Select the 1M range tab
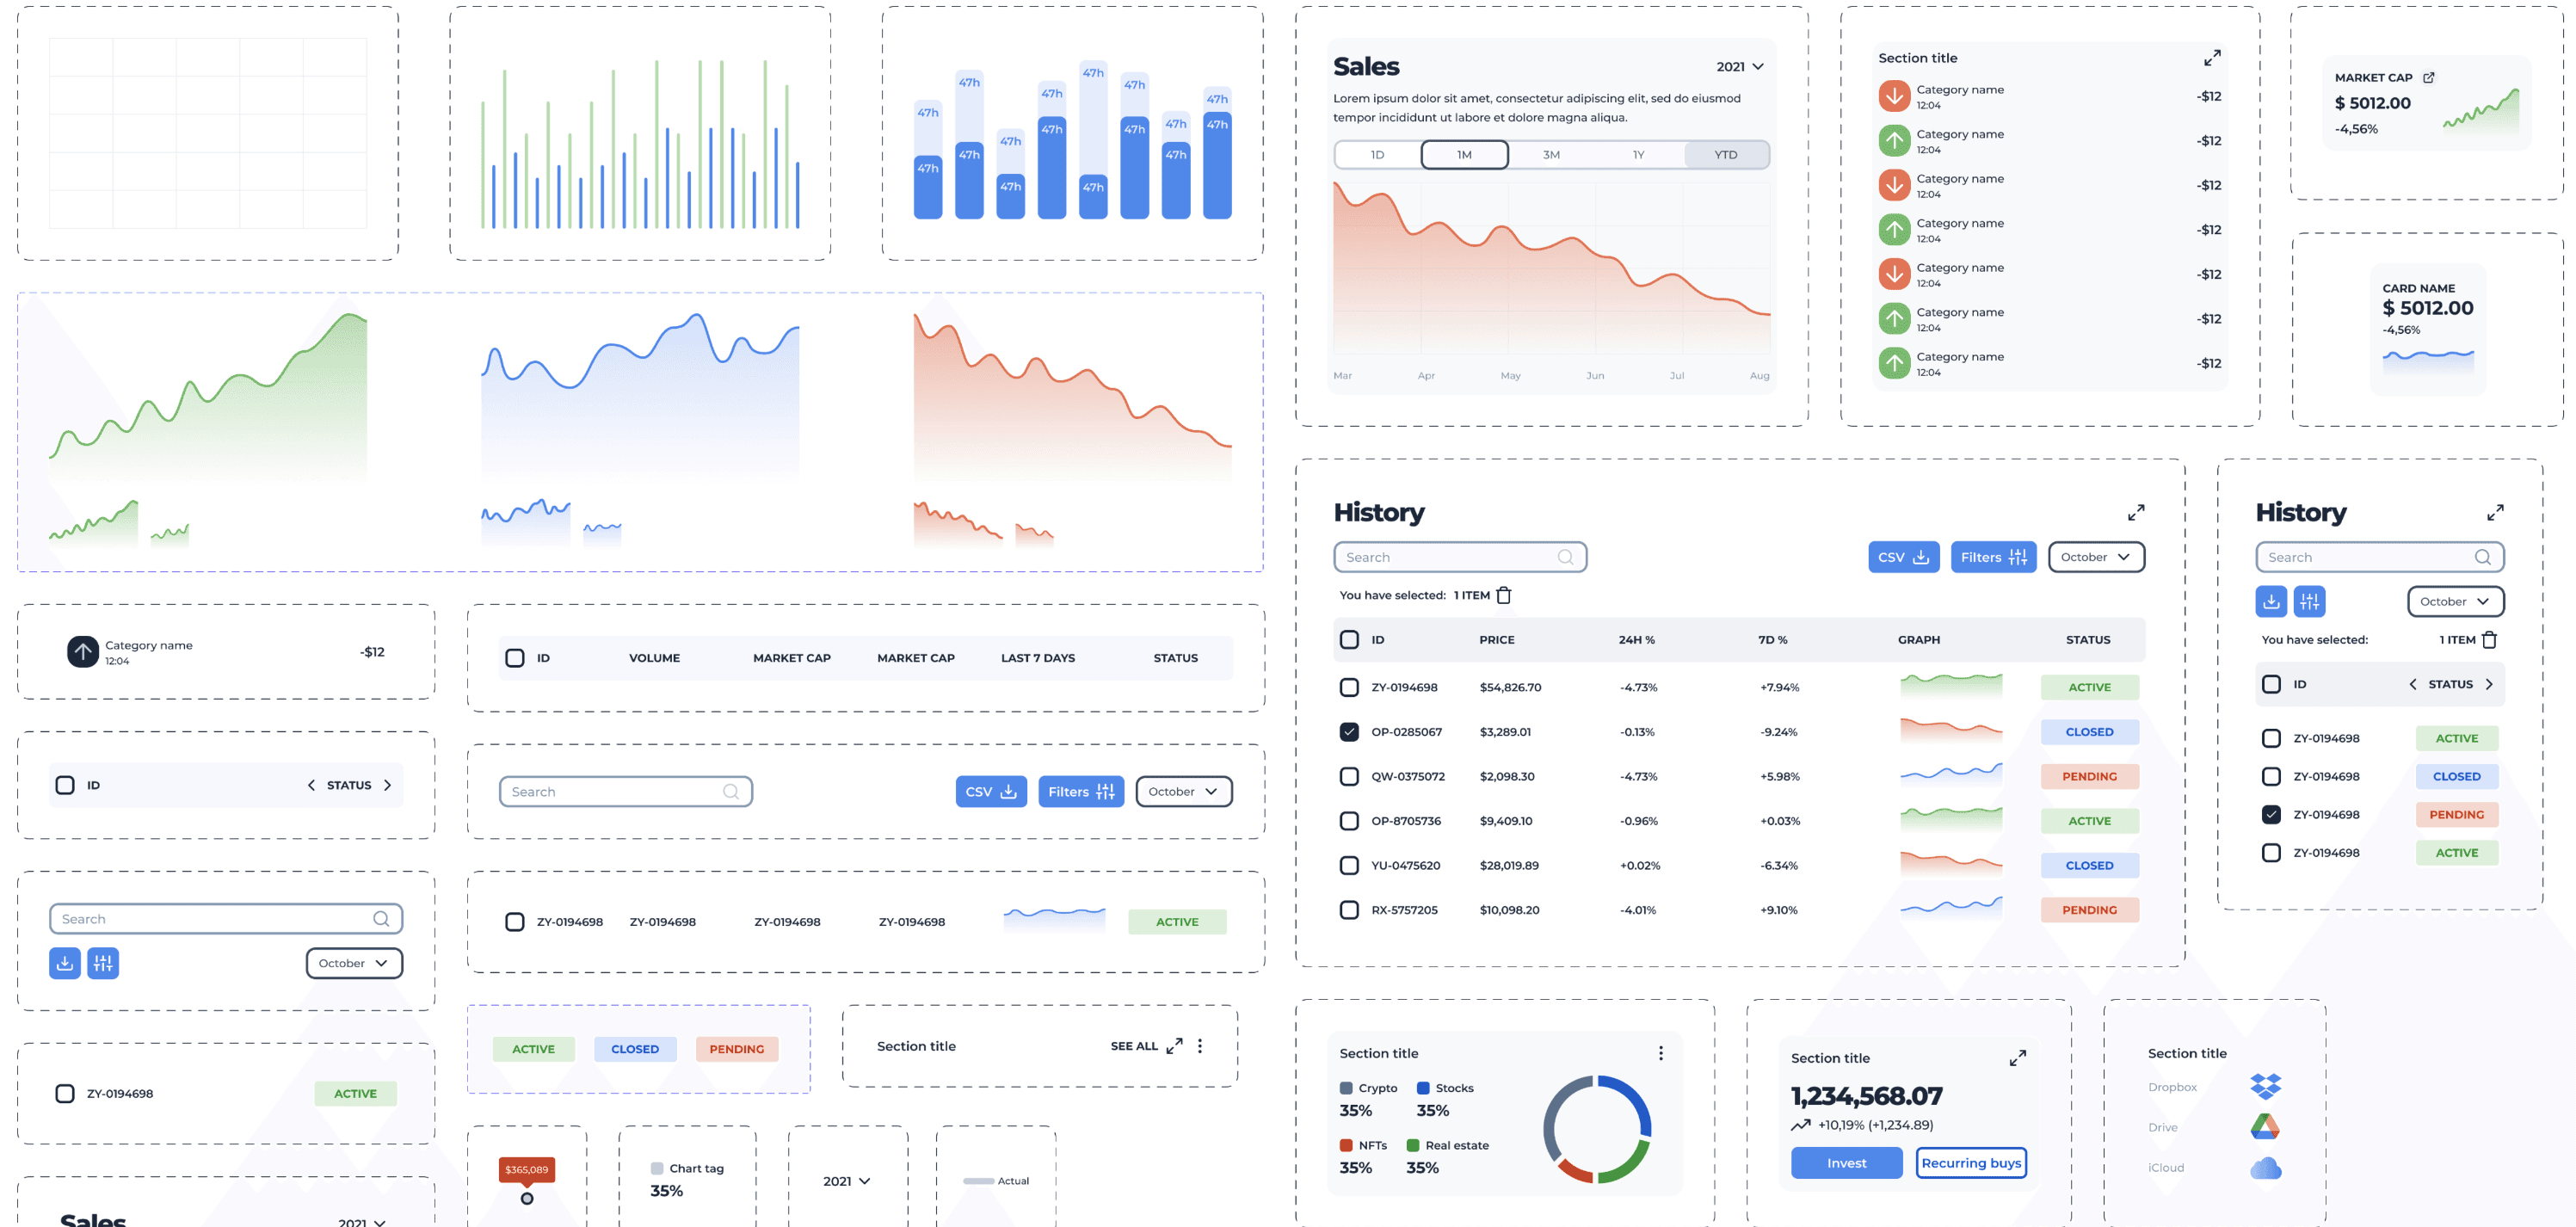Viewport: 2576px width, 1227px height. 1464,155
